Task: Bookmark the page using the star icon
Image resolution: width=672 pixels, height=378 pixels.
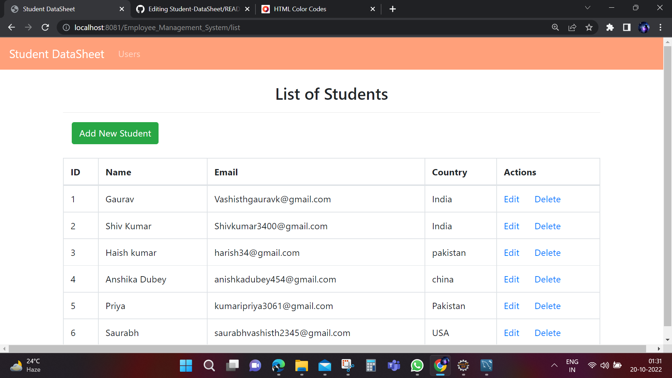Action: pos(589,27)
